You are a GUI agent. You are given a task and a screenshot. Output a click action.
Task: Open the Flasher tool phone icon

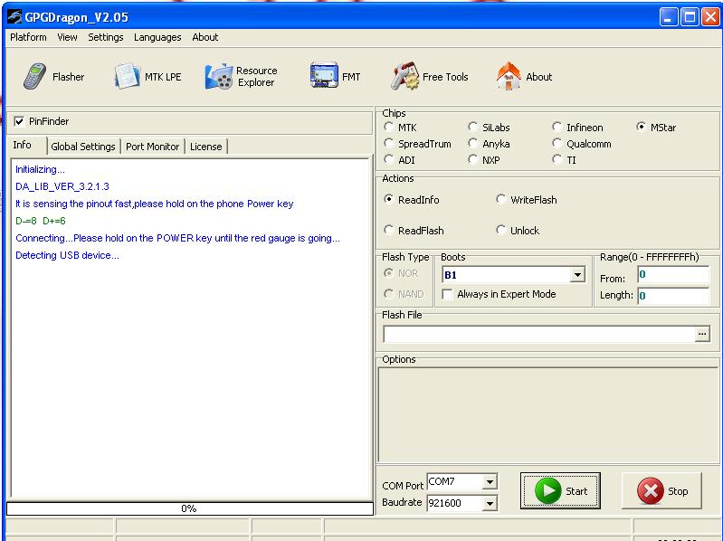(x=34, y=76)
